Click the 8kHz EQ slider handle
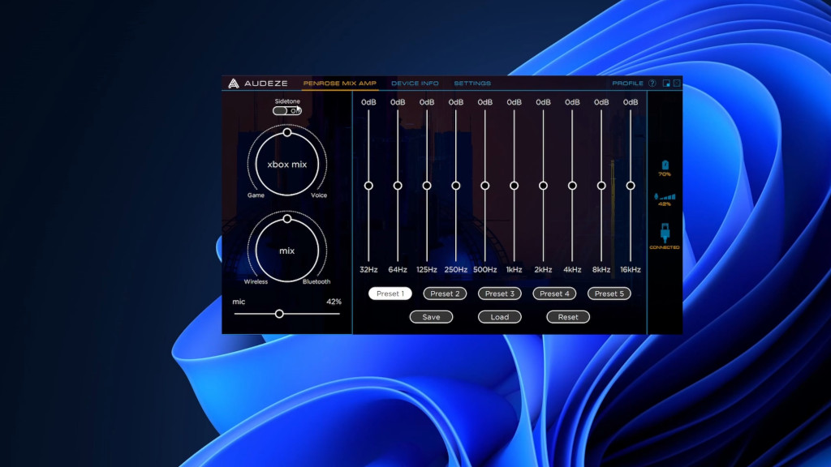Screen dimensions: 831x467 pyautogui.click(x=601, y=186)
